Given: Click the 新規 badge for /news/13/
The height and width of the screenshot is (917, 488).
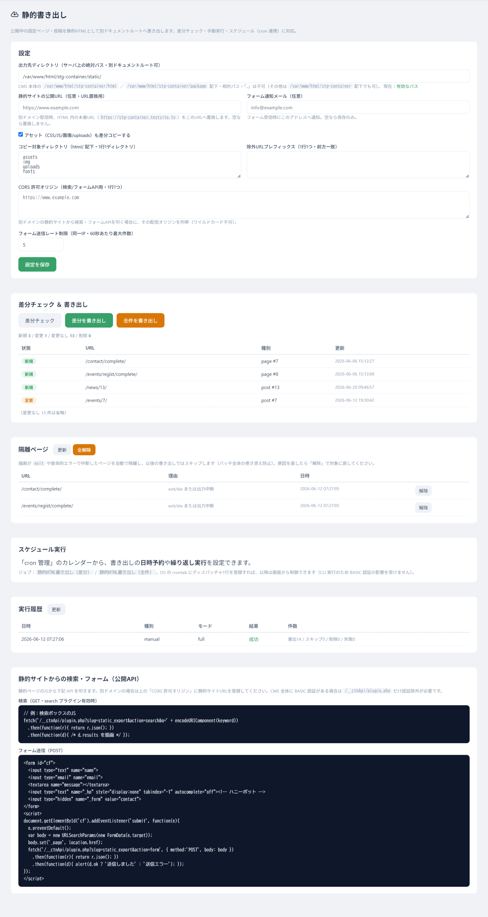Looking at the screenshot, I should point(29,387).
